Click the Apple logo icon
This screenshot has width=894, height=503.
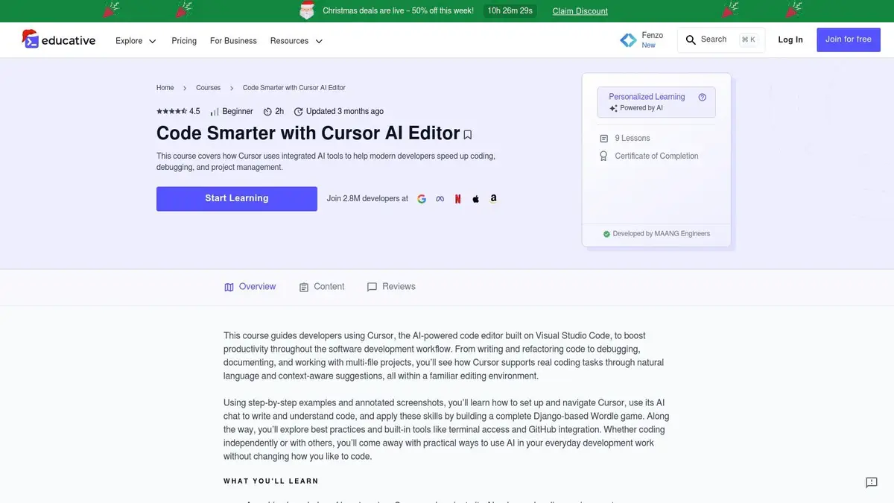coord(475,199)
